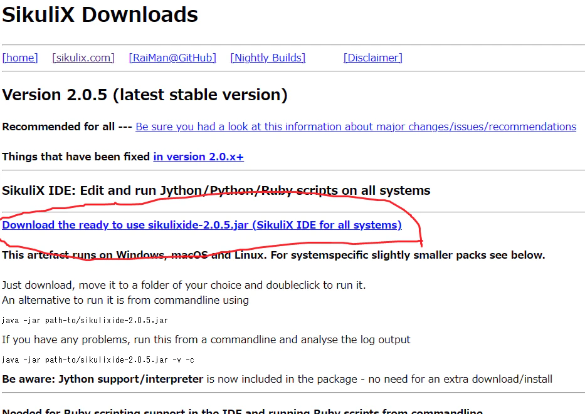Visit the [sikulix.com] link
The image size is (585, 414).
(83, 58)
